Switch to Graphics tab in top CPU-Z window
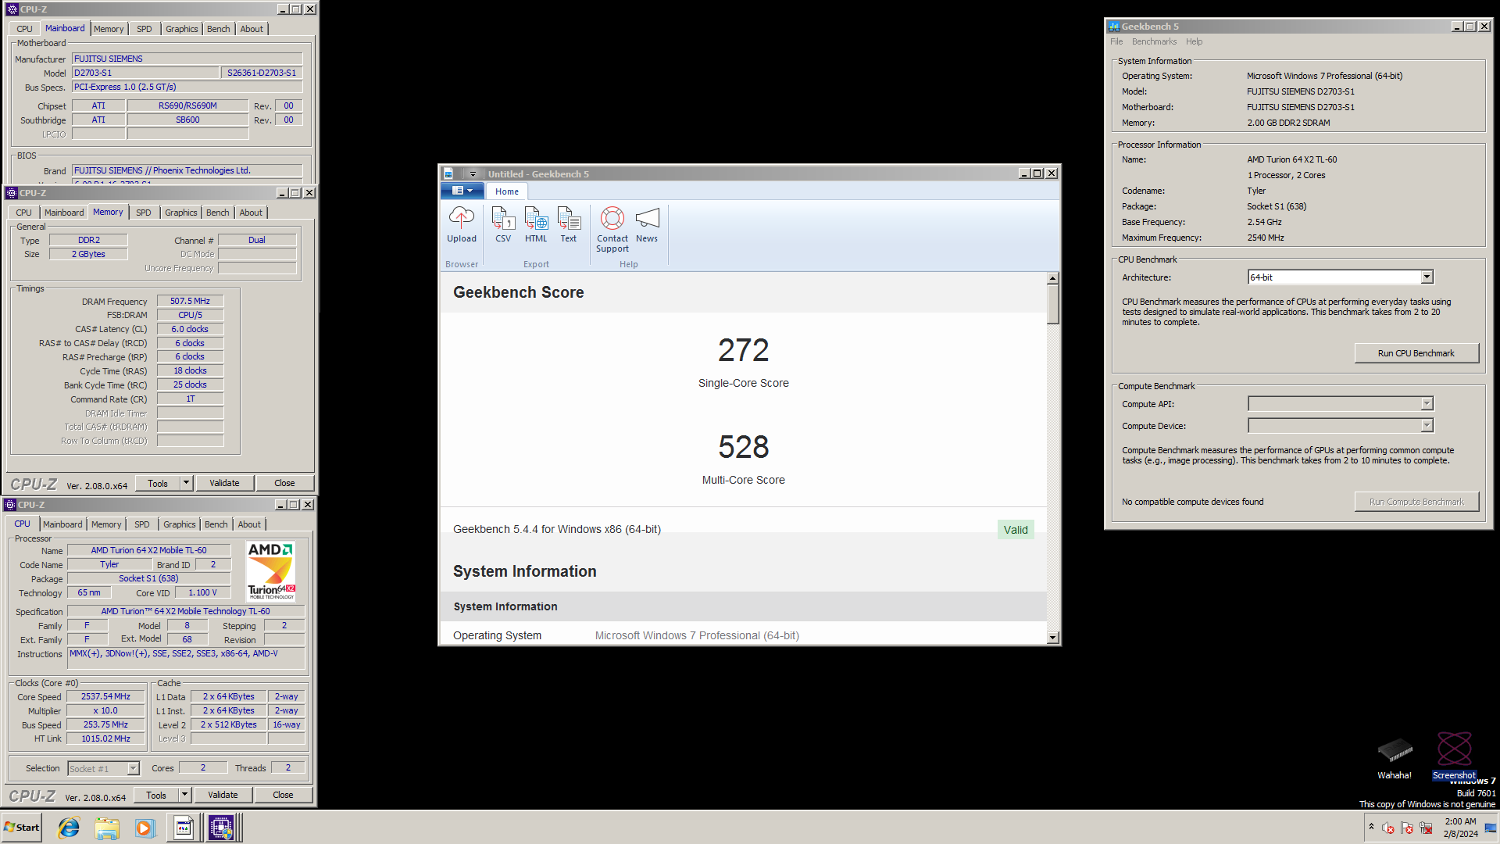Image resolution: width=1500 pixels, height=844 pixels. click(182, 29)
